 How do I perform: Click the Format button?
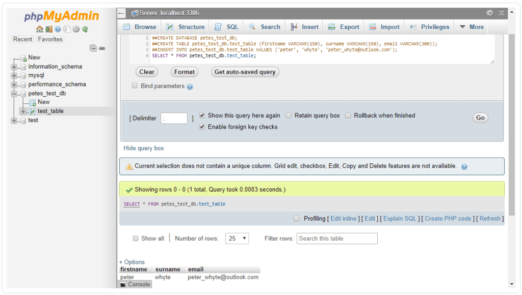coord(185,72)
